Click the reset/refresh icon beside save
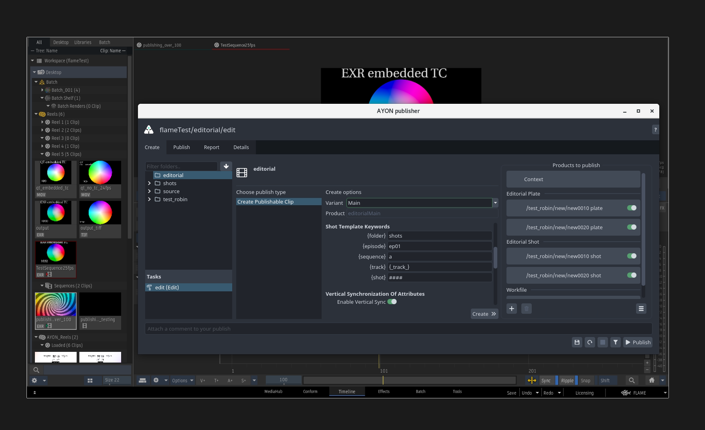Screen dimensions: 705x430 (590, 342)
